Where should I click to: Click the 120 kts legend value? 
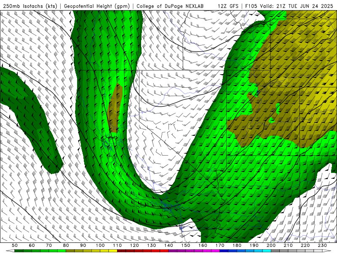(134, 245)
